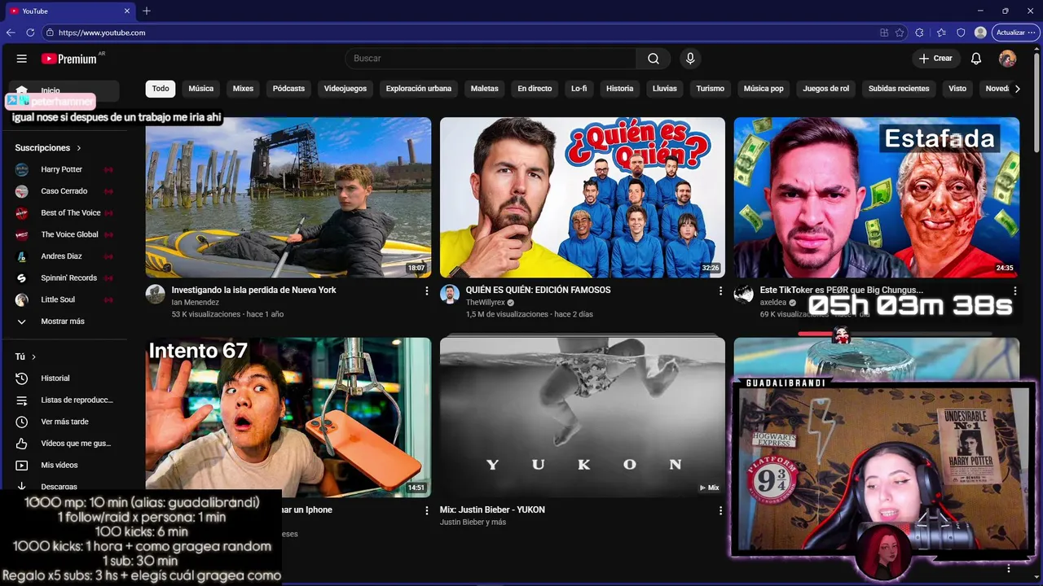The image size is (1043, 586).
Task: Open the browser extensions puzzle icon
Action: (919, 33)
